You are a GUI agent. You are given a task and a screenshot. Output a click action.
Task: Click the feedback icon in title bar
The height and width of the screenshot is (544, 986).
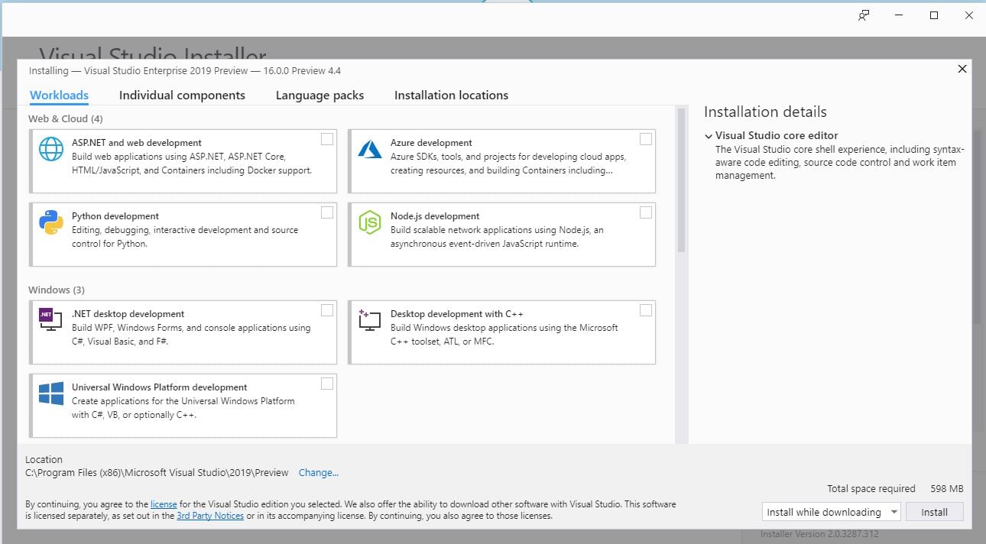[x=864, y=15]
